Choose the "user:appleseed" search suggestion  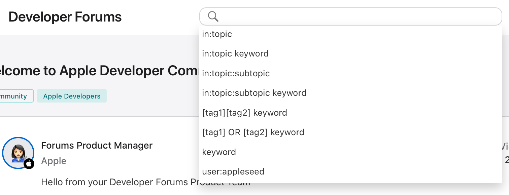click(x=351, y=171)
